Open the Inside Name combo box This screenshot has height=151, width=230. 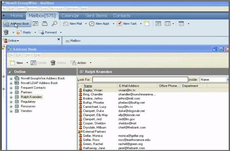point(214,80)
